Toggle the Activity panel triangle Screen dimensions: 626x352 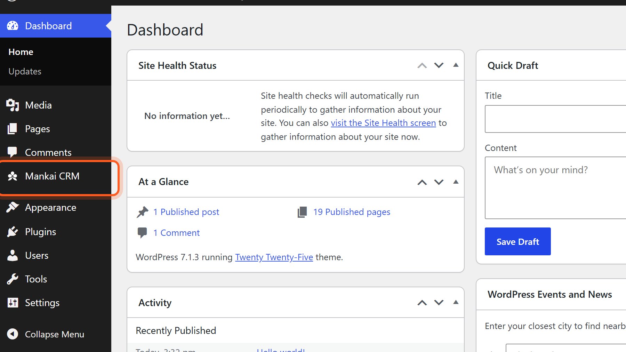point(456,302)
